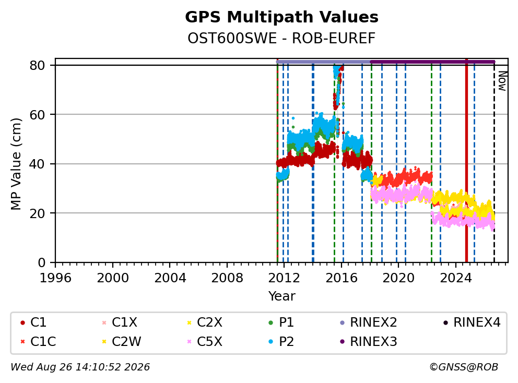Viewport: 518px width, 383px height.
Task: Click the thick red vertical line near 2025
Action: [x=466, y=161]
